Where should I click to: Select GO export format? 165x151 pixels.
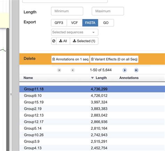pyautogui.click(x=106, y=23)
